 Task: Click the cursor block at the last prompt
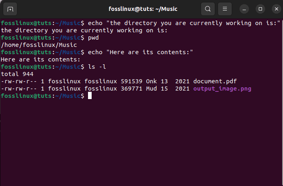[x=90, y=96]
